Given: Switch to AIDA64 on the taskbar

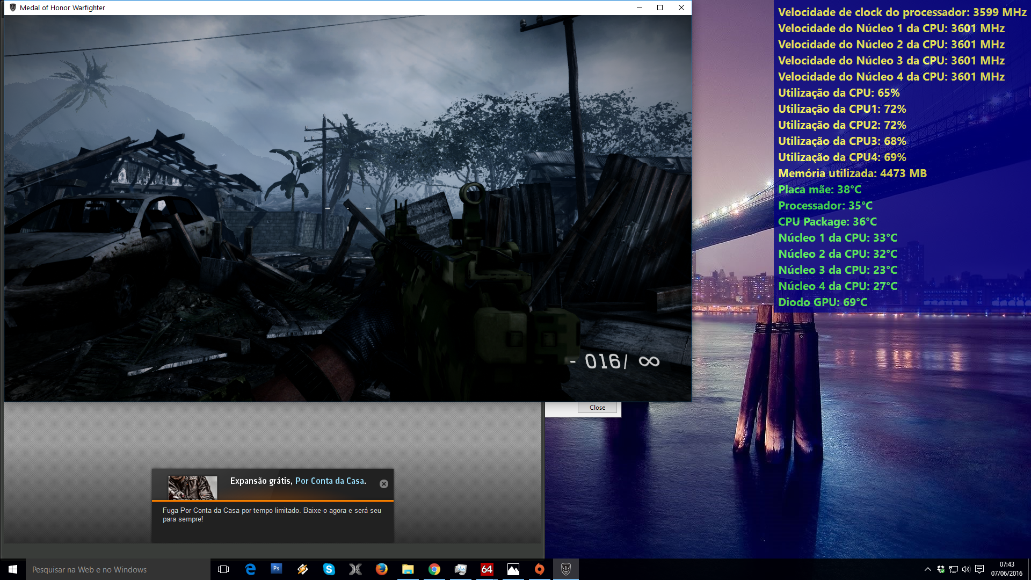Looking at the screenshot, I should click(x=487, y=569).
